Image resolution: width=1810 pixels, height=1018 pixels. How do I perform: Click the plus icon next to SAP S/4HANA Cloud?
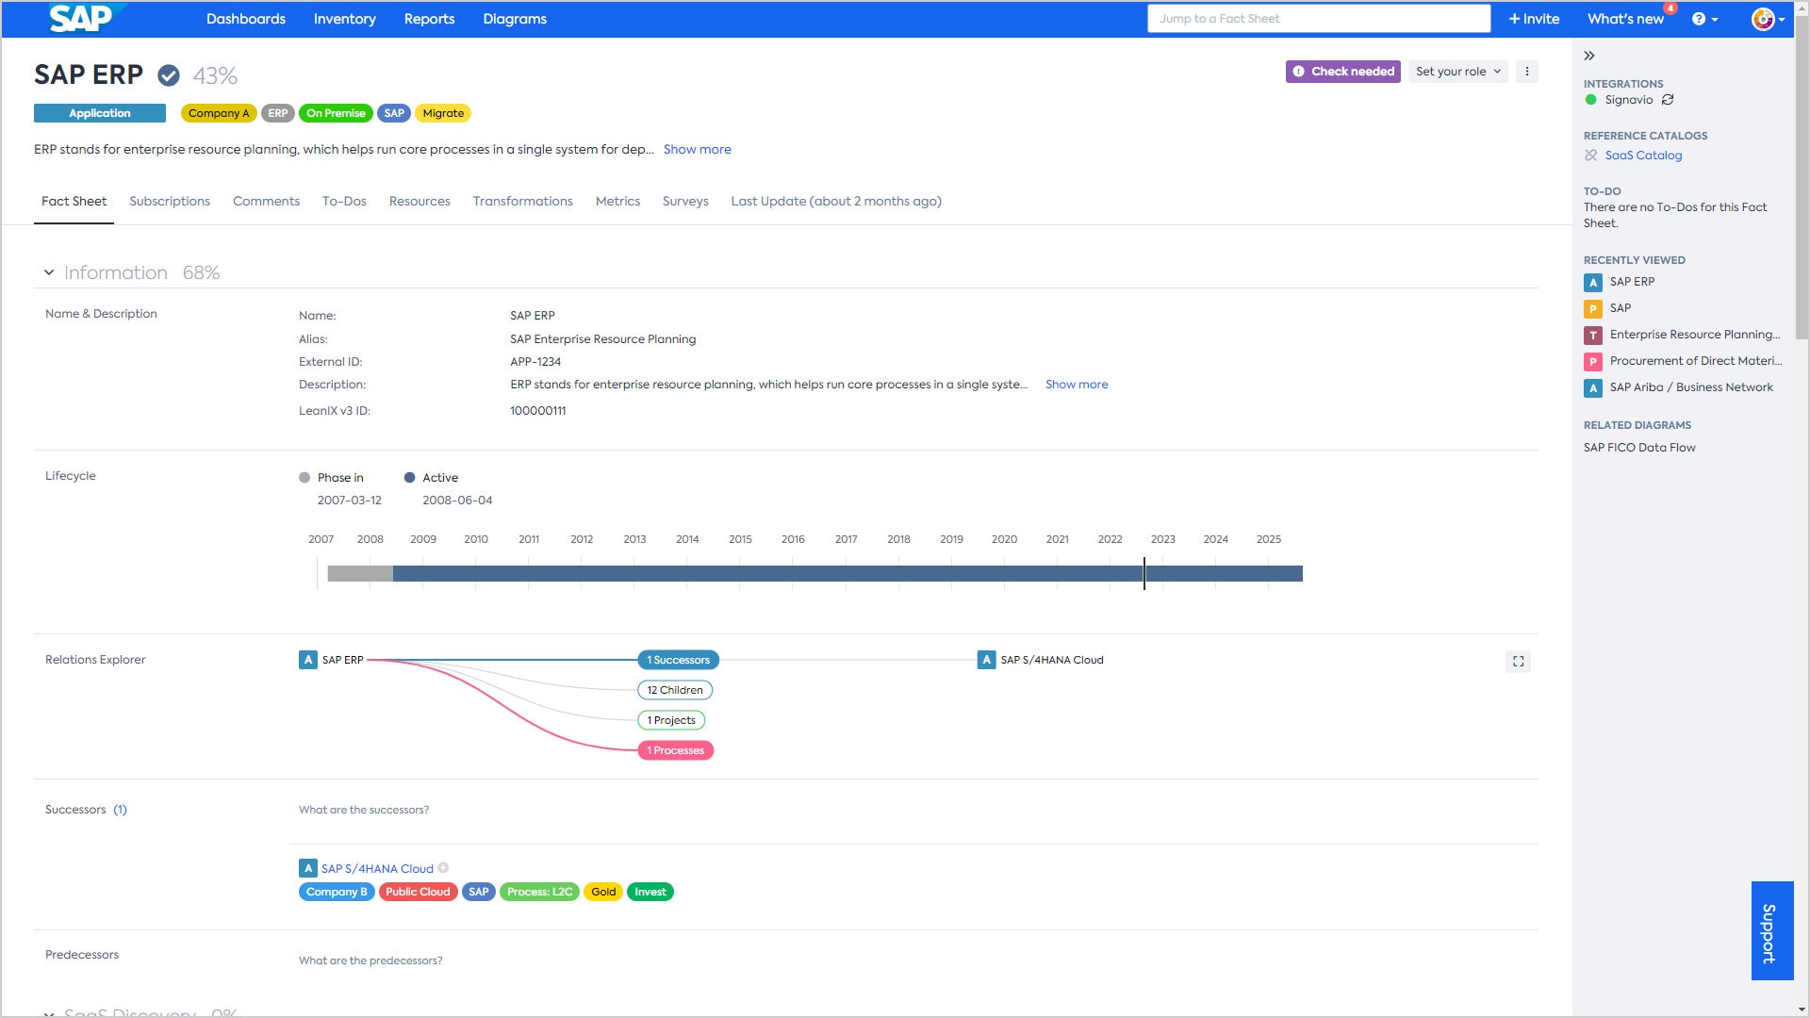443,868
